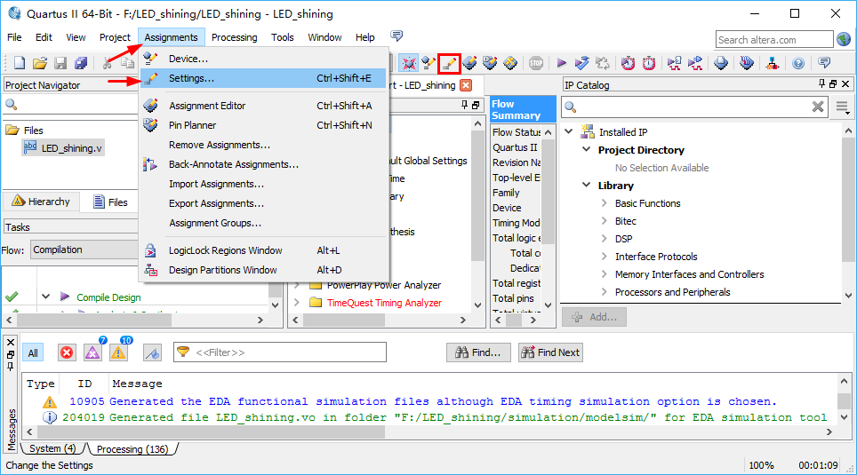Image resolution: width=857 pixels, height=475 pixels.
Task: Expand the Memory Interfaces and Controllers category
Action: point(604,274)
